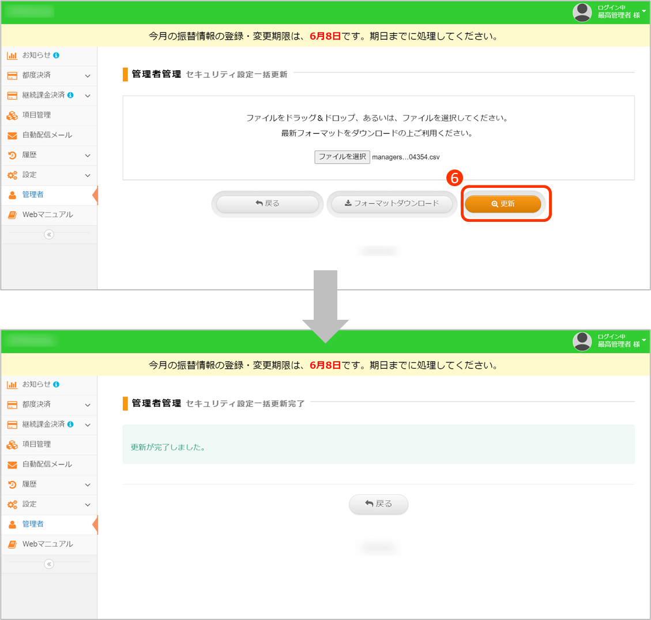Expand the 設定 chevron on upload page sidebar
The height and width of the screenshot is (620, 651).
88,175
